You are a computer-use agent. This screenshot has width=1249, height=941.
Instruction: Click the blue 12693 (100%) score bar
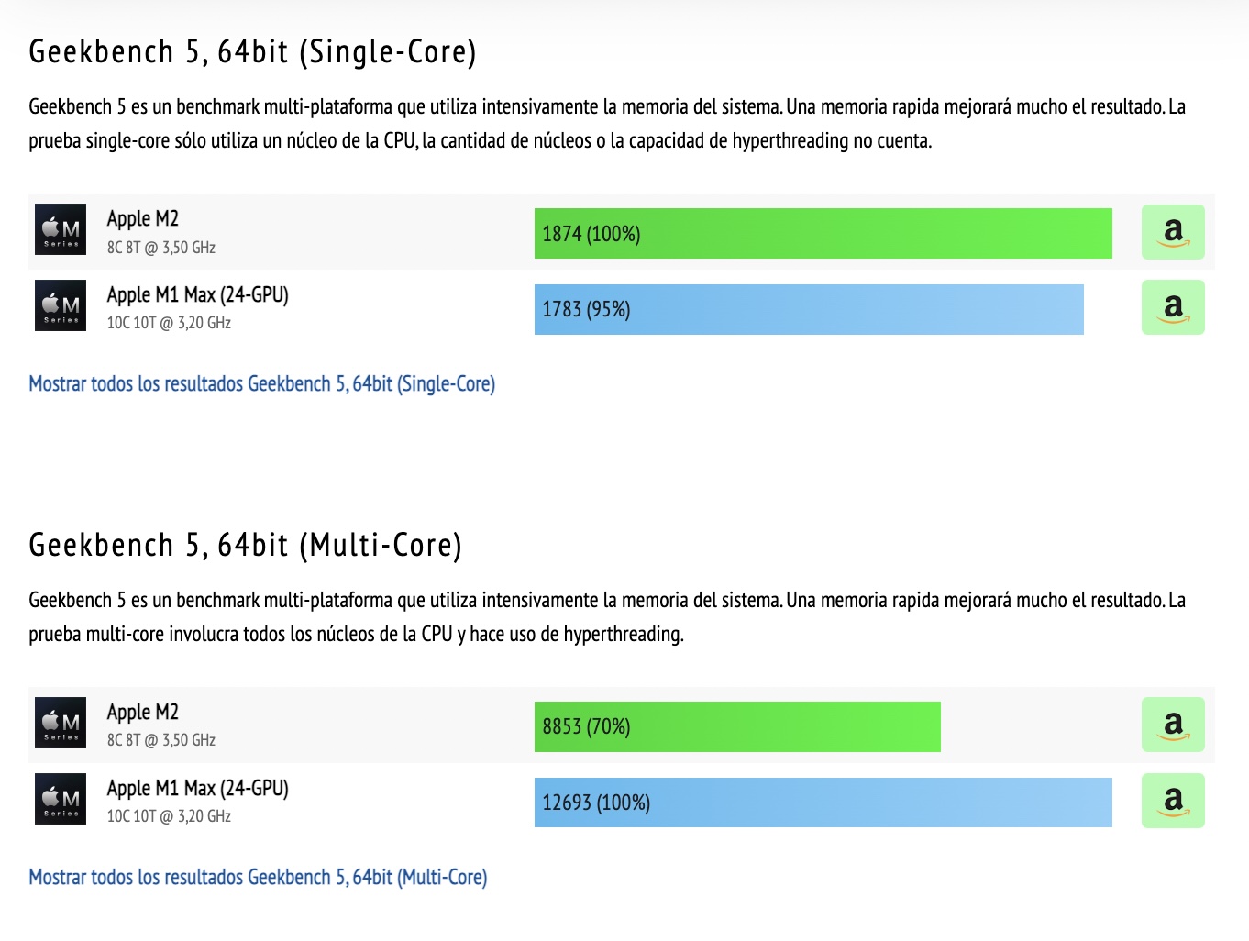(823, 803)
